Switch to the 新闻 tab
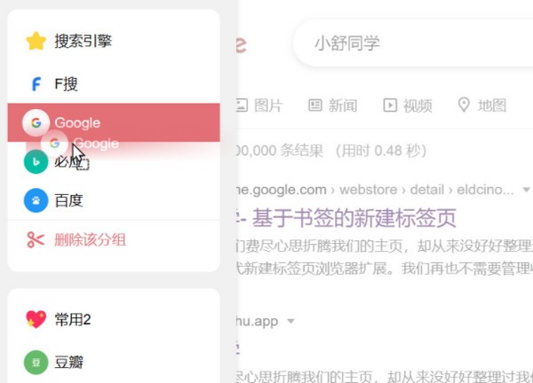The height and width of the screenshot is (383, 533). pos(332,106)
